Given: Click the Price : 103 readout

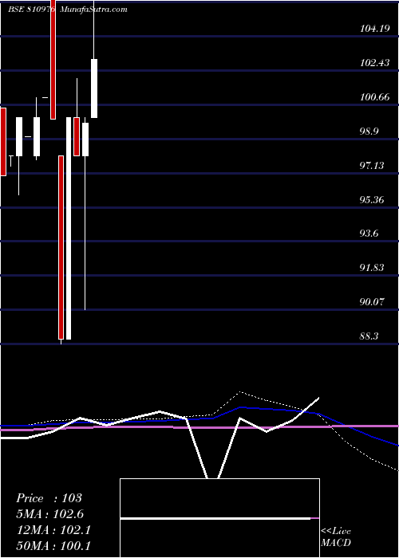Looking at the screenshot, I should [49, 498].
